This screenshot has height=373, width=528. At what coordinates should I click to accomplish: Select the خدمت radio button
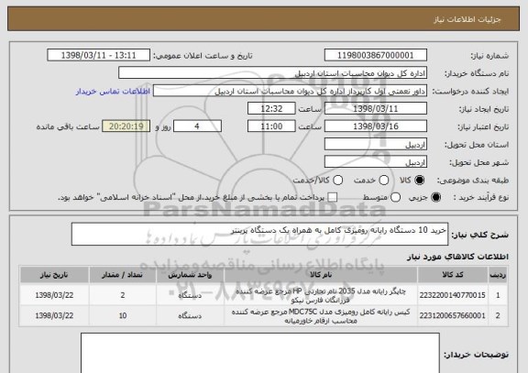(383, 181)
